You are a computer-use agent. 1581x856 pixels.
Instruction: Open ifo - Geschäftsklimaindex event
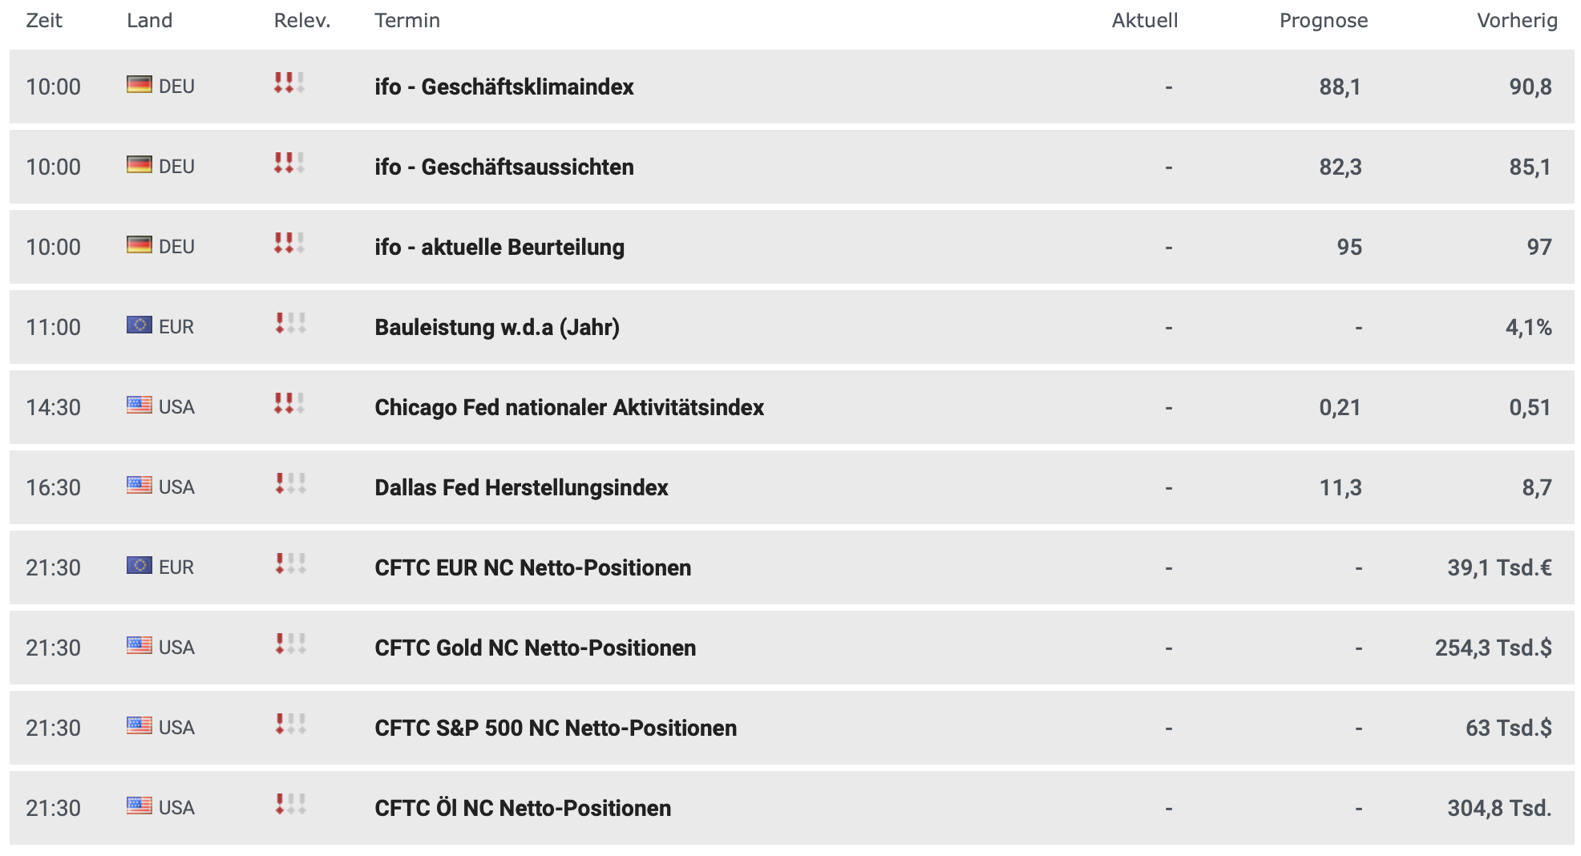(504, 87)
